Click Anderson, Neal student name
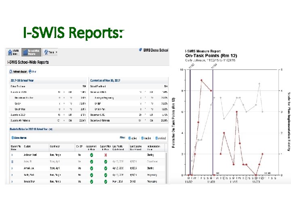Screen dimensions: 291x218 (30, 155)
